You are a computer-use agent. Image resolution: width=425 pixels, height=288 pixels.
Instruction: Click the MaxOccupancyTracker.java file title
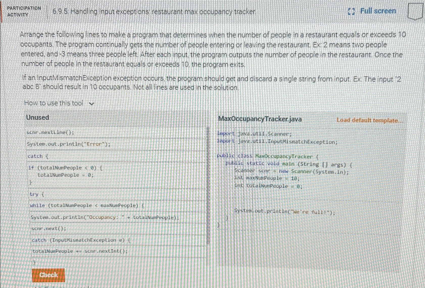click(x=260, y=119)
